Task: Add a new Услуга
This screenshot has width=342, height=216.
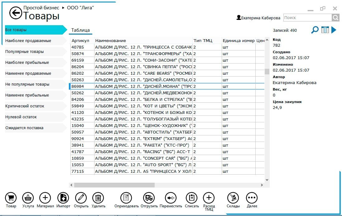Action: [28, 198]
